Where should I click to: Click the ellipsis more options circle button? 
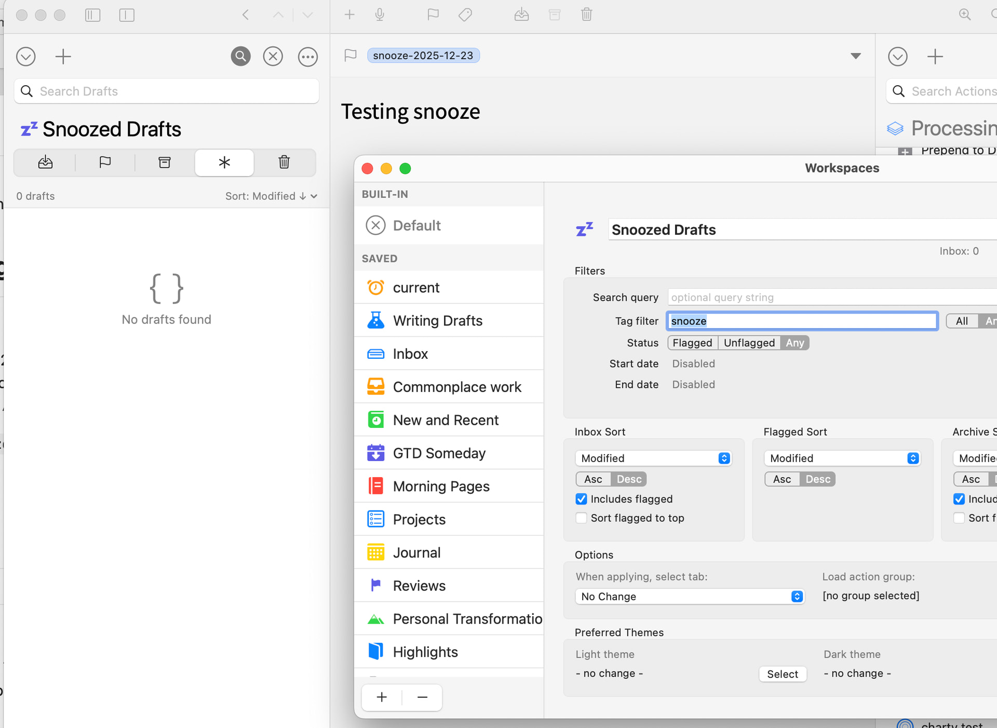307,56
